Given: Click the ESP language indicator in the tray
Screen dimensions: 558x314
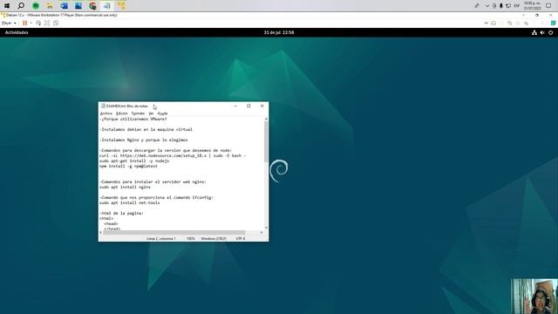Looking at the screenshot, I should pyautogui.click(x=517, y=6).
